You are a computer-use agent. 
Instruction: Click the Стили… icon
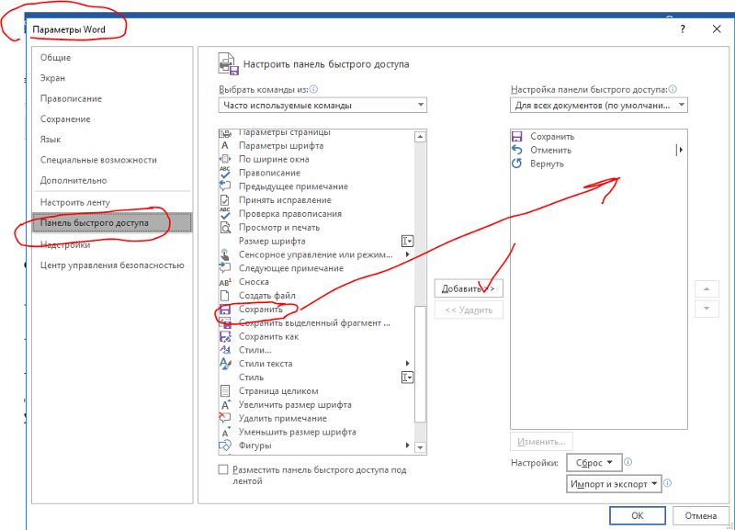[x=225, y=350]
